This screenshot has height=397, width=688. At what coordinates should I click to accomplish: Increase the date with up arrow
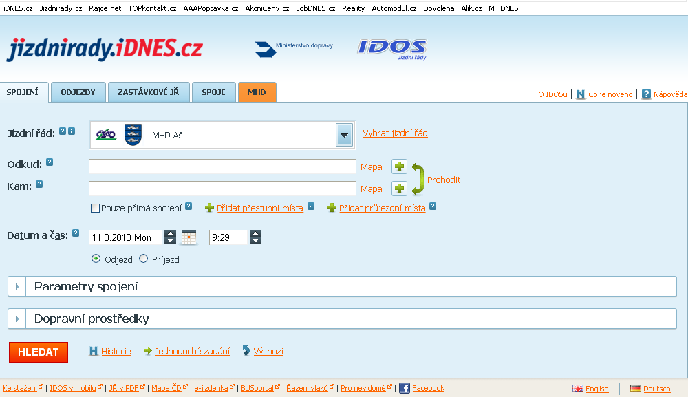[x=170, y=234]
